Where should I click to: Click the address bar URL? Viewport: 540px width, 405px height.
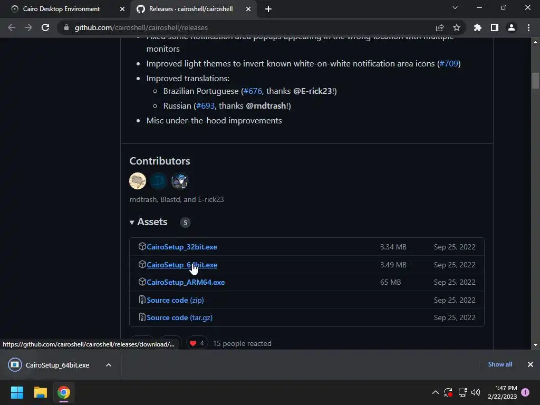point(141,27)
